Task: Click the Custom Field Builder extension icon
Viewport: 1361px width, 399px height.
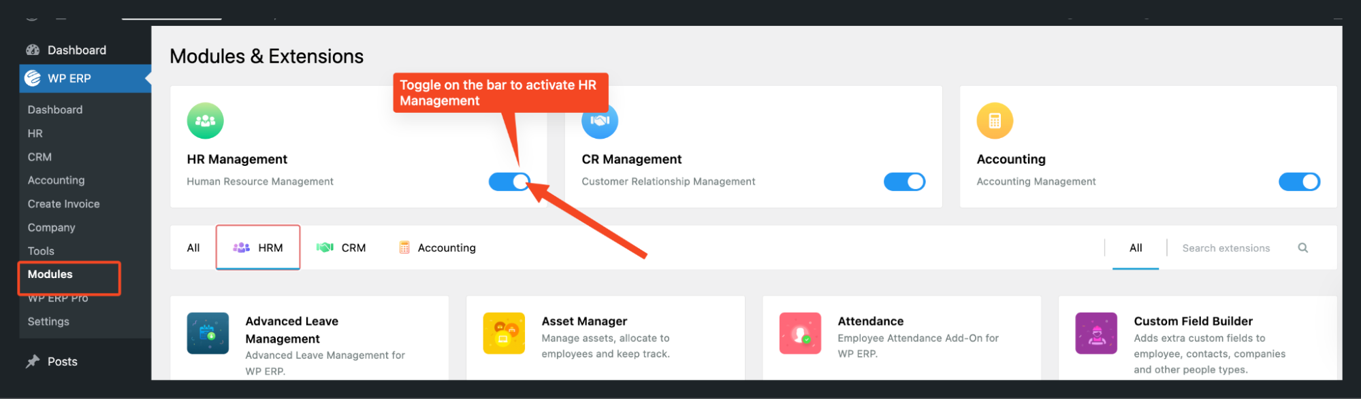Action: 1096,333
